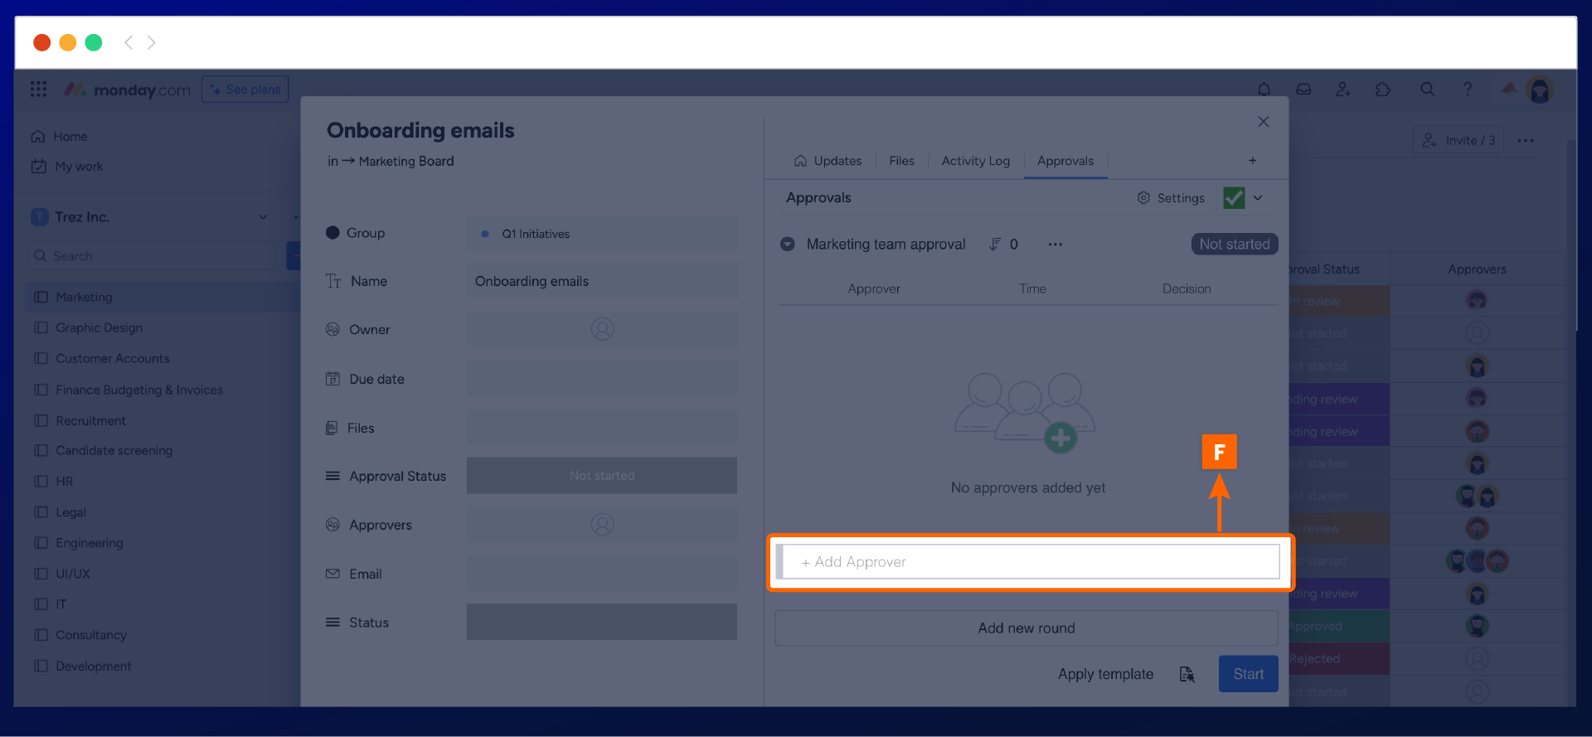Collapse the Marketing team approval round

(788, 245)
